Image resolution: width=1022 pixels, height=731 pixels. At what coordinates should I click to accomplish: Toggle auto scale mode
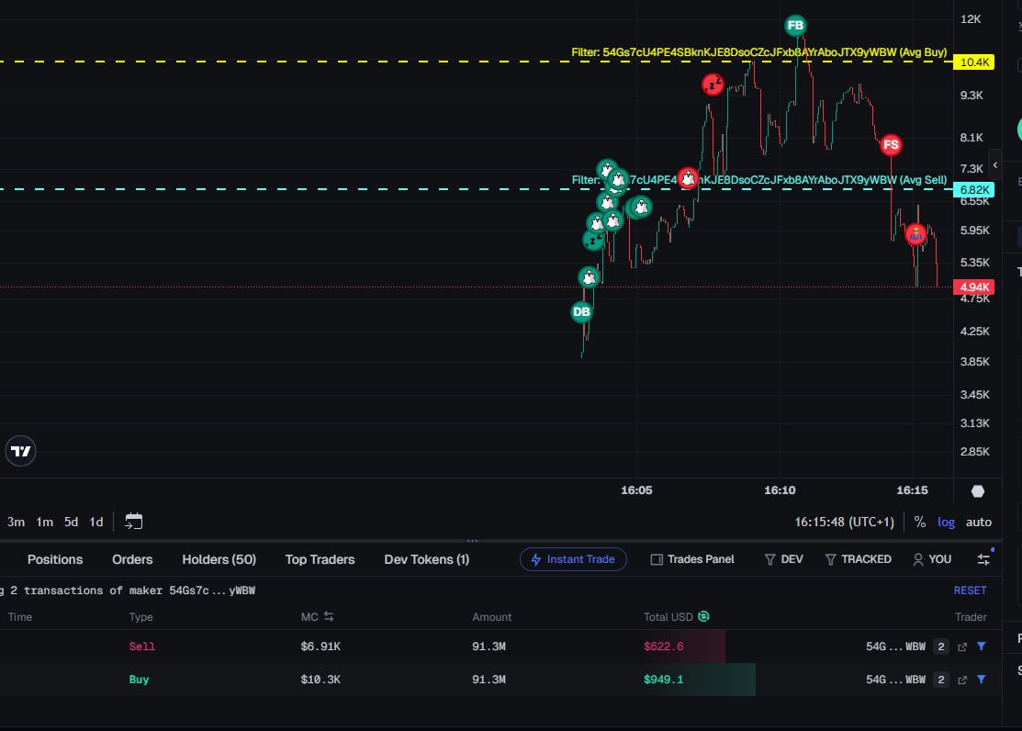pyautogui.click(x=978, y=522)
